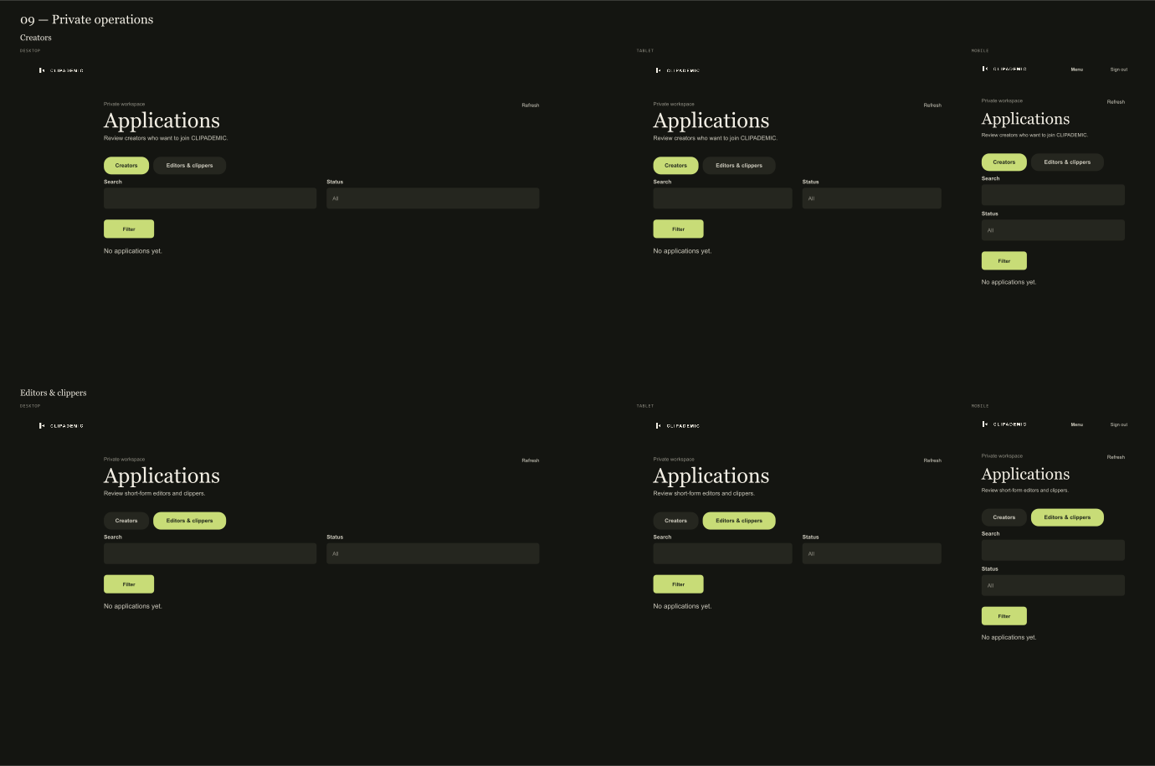
Task: Focus Search field in Creators section mobile frame
Action: [x=1053, y=195]
